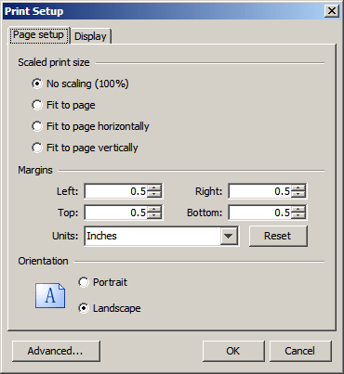Decrease the Bottom margin with down arrow
This screenshot has height=374, width=344.
(298, 215)
